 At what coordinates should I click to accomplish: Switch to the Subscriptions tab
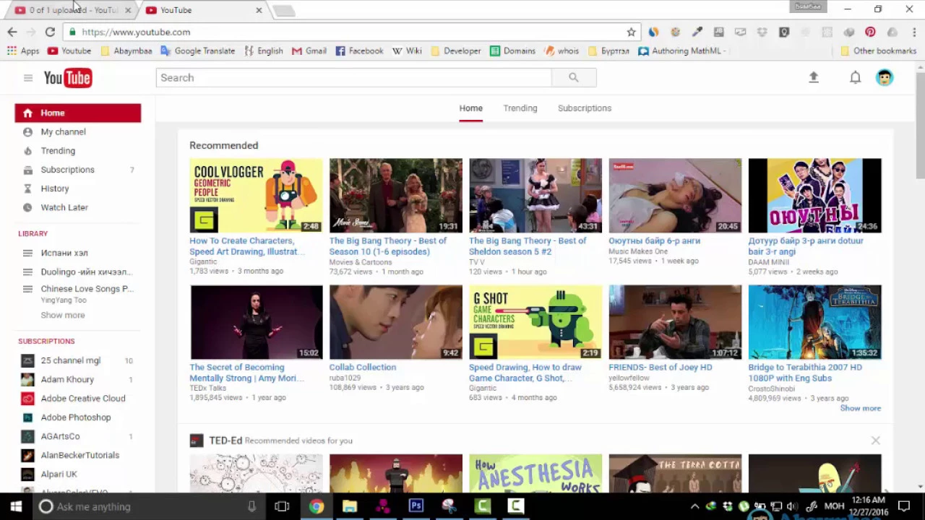click(585, 108)
